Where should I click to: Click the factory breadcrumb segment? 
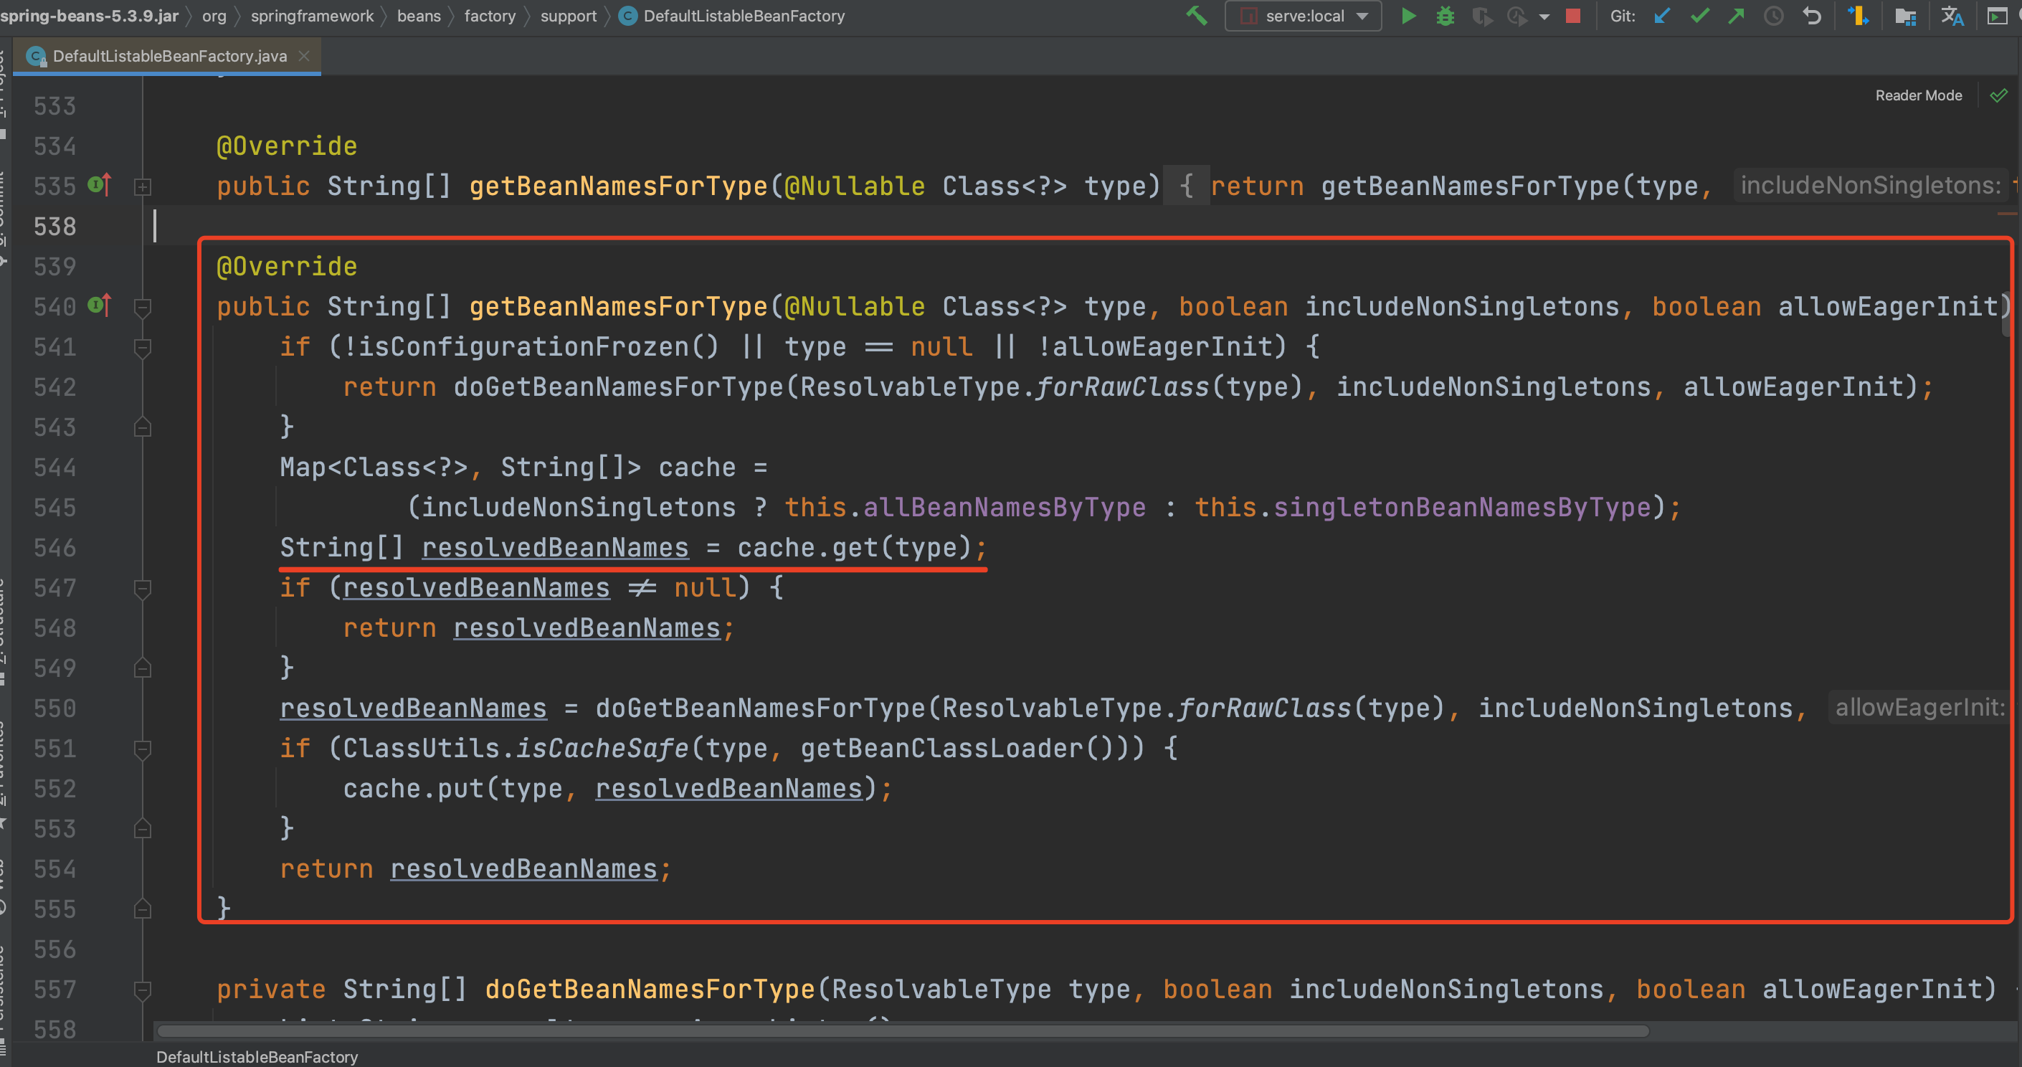tap(490, 16)
